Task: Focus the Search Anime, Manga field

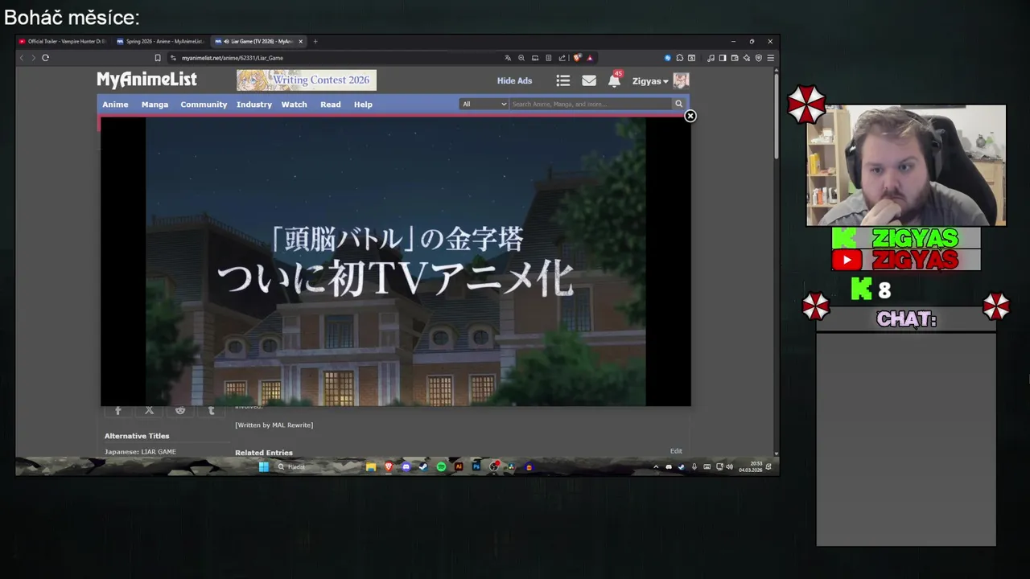Action: [591, 104]
